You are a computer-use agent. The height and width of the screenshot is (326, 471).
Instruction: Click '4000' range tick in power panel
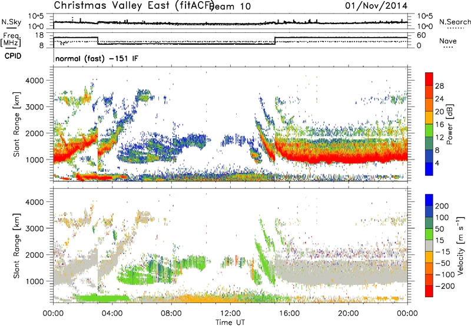pyautogui.click(x=34, y=81)
